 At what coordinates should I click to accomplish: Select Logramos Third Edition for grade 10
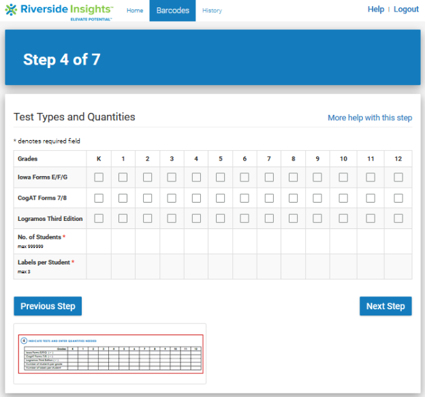coord(343,218)
